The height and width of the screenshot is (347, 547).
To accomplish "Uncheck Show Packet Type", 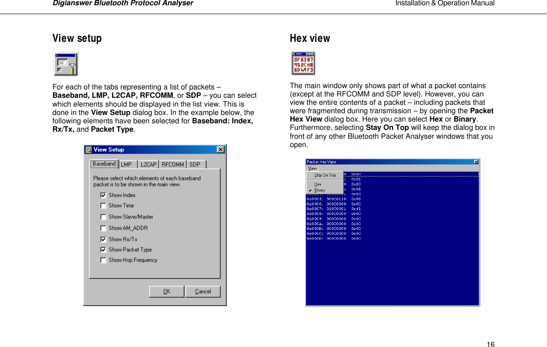I will point(103,250).
